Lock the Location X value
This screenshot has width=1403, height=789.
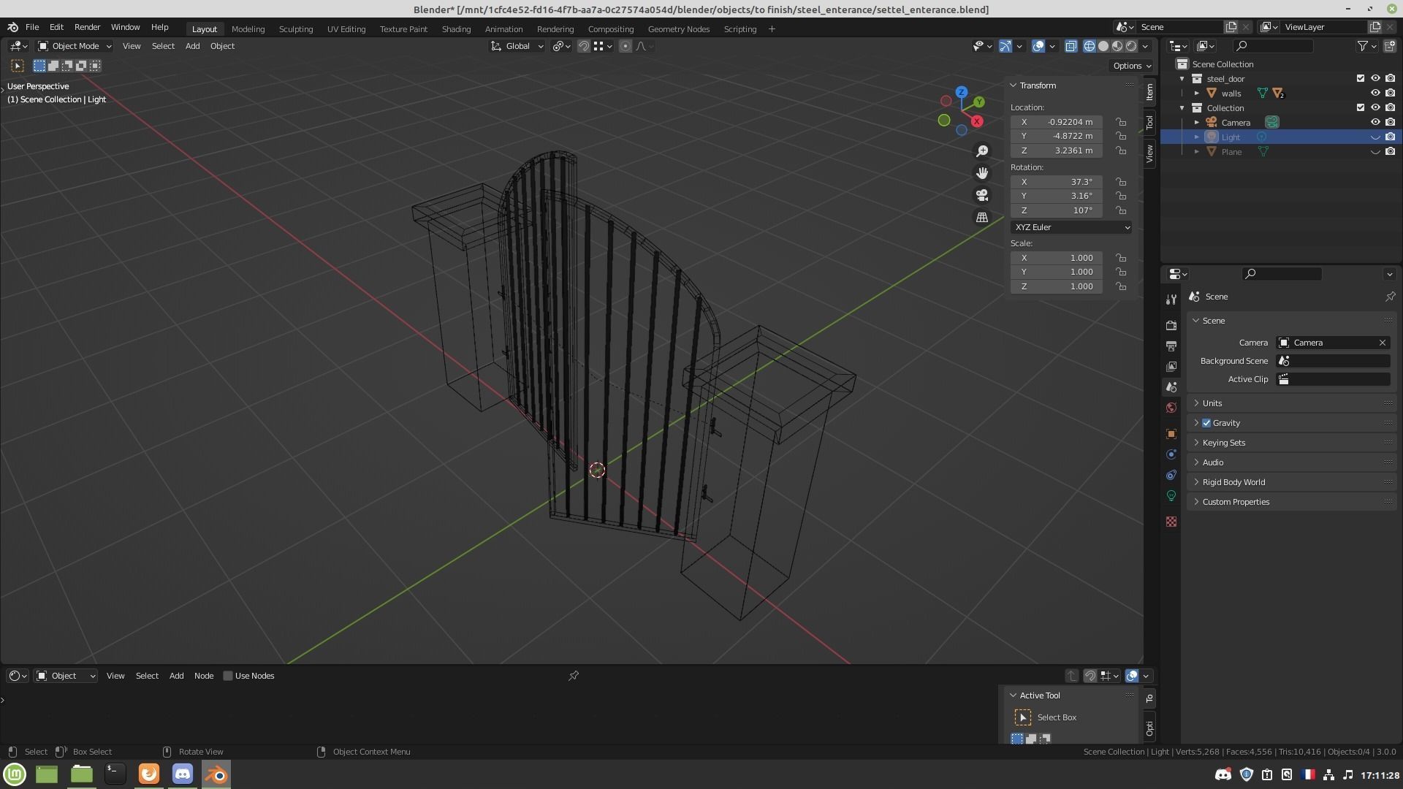(x=1121, y=122)
